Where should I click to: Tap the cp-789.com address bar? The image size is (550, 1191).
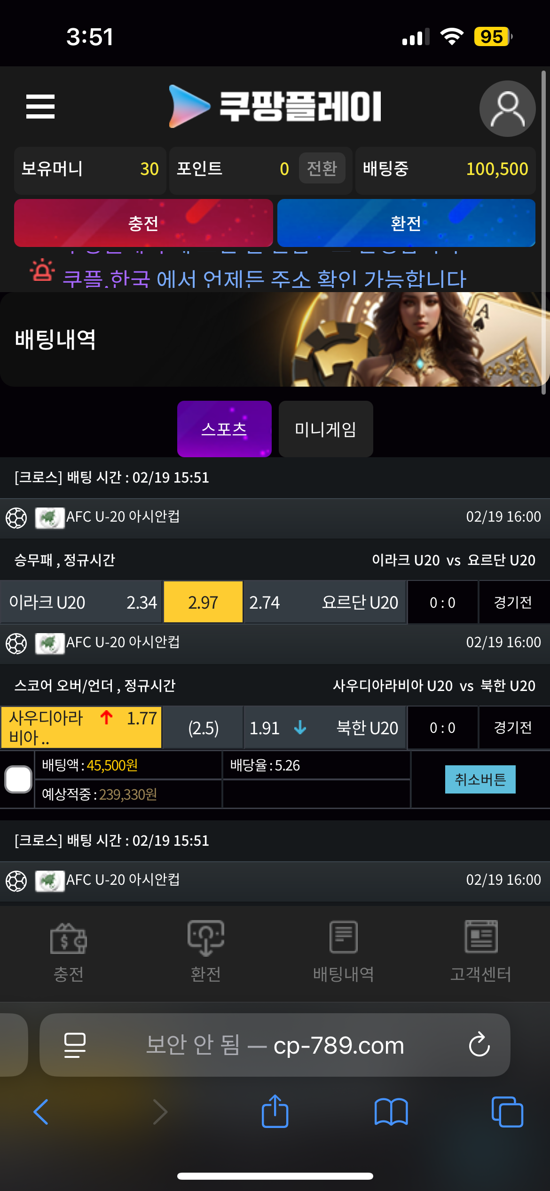275,1045
